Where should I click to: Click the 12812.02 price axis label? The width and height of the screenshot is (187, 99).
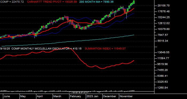(x=163, y=23)
